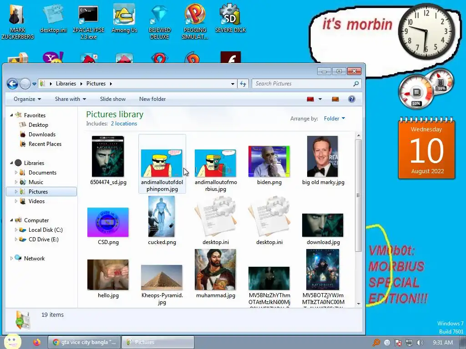The height and width of the screenshot is (349, 466).
Task: Expand the Network node
Action: click(x=11, y=259)
